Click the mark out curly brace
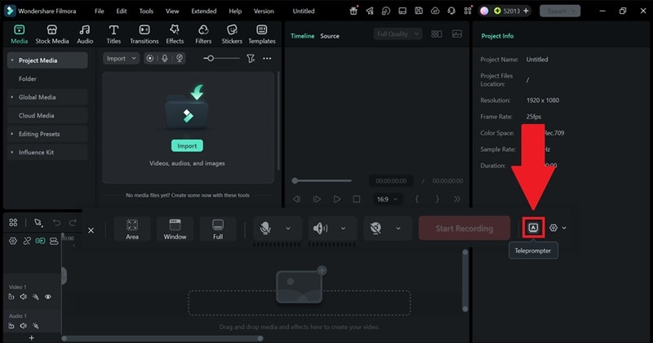Screen dimensions: 653x343 pyautogui.click(x=437, y=199)
